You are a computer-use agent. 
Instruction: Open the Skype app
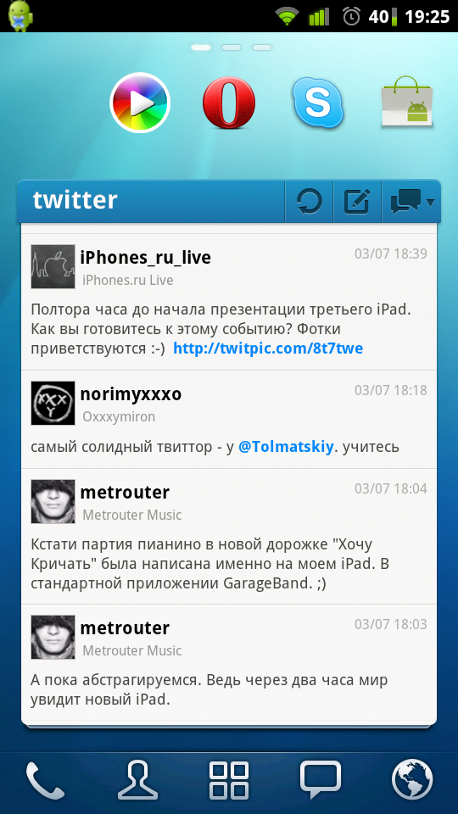(x=317, y=103)
